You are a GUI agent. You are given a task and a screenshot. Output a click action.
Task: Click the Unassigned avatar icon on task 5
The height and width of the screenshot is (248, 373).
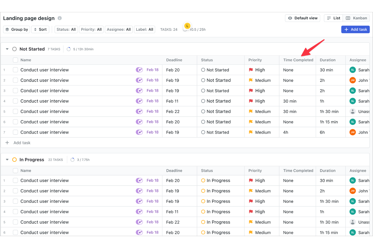coord(352,111)
